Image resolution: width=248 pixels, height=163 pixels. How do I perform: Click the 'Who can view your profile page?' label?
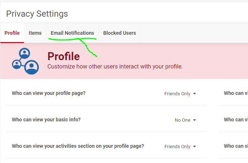(x=49, y=93)
